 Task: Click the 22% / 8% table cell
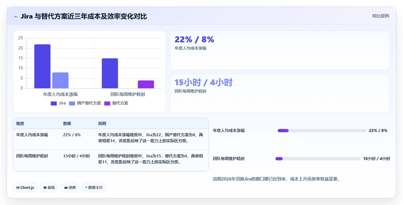click(72, 135)
